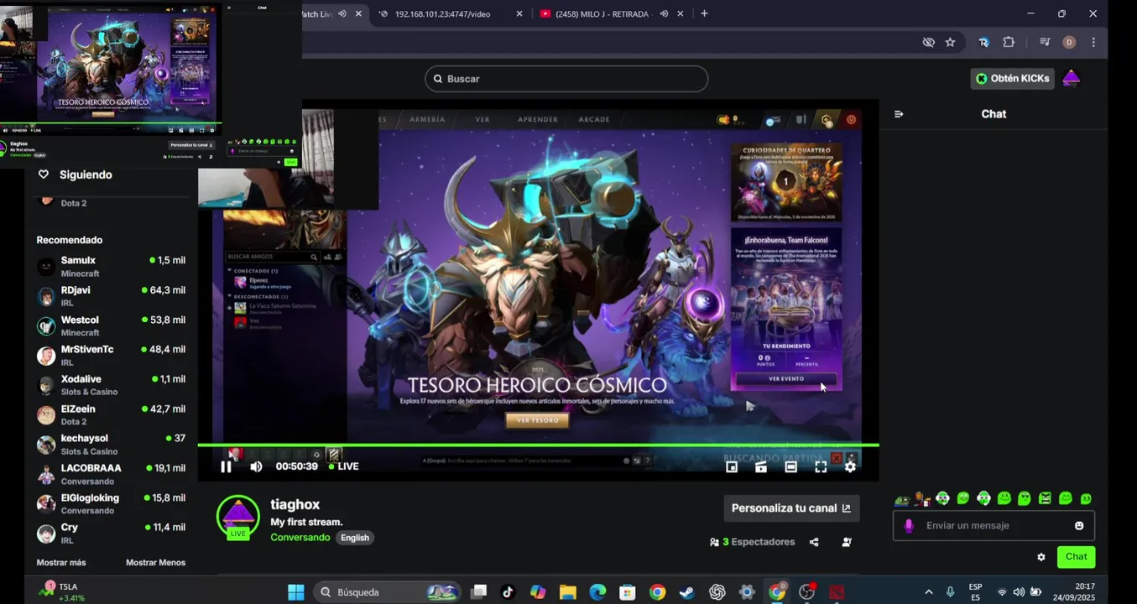
Task: Click Personaliza tu canal button
Action: click(x=791, y=508)
